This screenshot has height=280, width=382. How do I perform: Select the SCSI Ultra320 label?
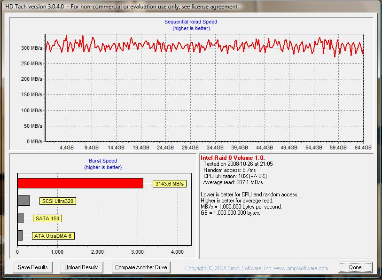click(x=58, y=201)
